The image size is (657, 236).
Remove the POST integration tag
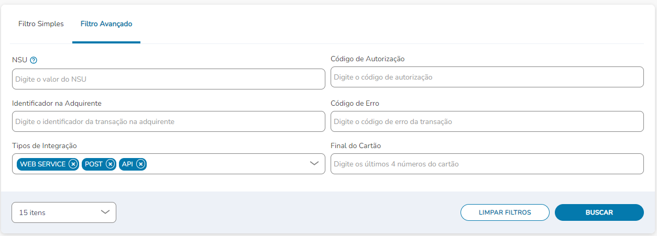point(110,164)
